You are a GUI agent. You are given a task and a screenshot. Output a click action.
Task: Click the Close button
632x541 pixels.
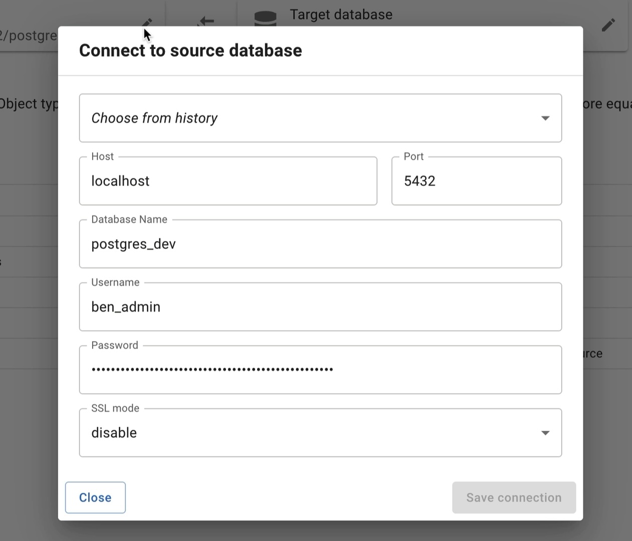click(95, 497)
